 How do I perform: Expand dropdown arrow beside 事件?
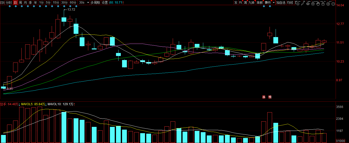[274, 3]
